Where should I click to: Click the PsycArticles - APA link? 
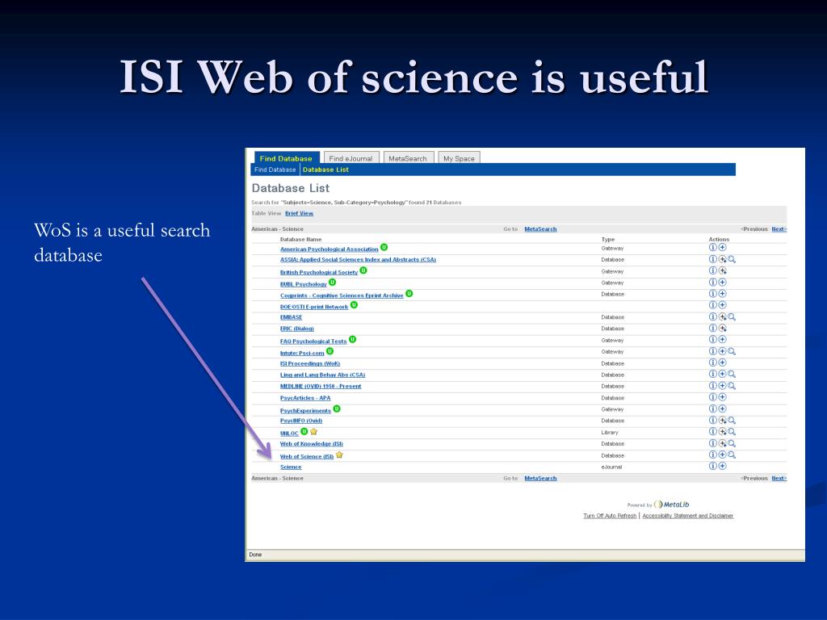pos(305,398)
